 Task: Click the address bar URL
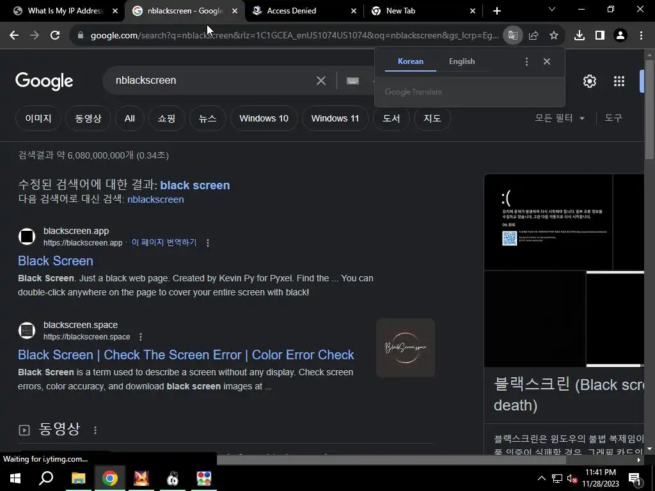pyautogui.click(x=294, y=36)
